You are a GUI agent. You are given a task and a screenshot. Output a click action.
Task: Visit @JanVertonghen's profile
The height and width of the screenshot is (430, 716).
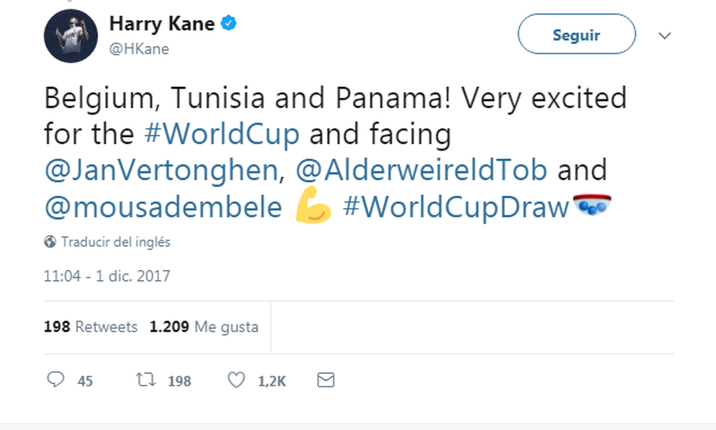(161, 171)
